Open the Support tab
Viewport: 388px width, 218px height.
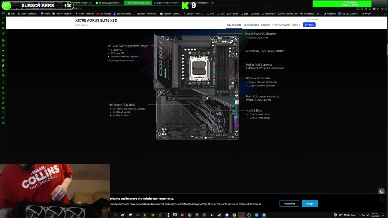[x=266, y=25]
